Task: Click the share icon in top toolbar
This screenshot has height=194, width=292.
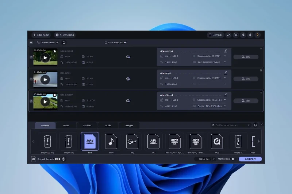Action: pyautogui.click(x=243, y=35)
